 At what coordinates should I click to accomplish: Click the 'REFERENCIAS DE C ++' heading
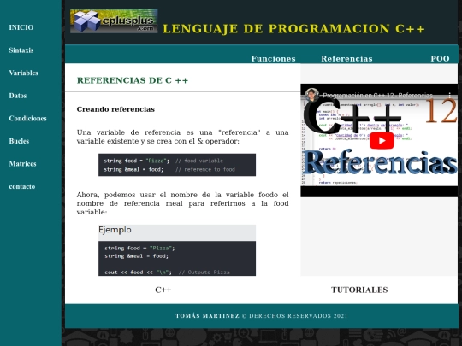[x=133, y=80]
